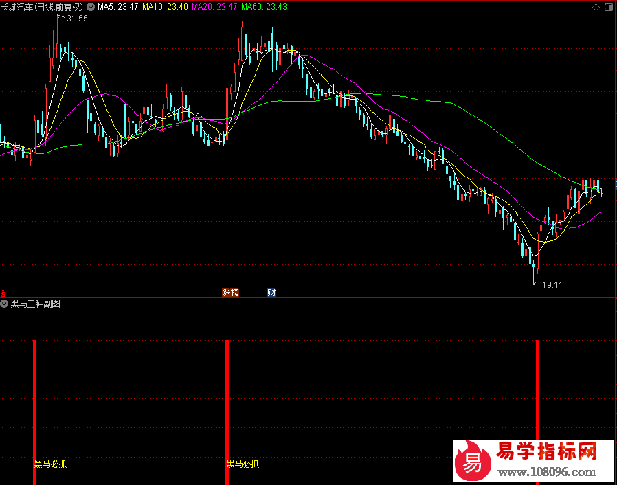This screenshot has height=485, width=617.
Task: Open the 长城汽车 chart title settings
Action: click(42, 7)
